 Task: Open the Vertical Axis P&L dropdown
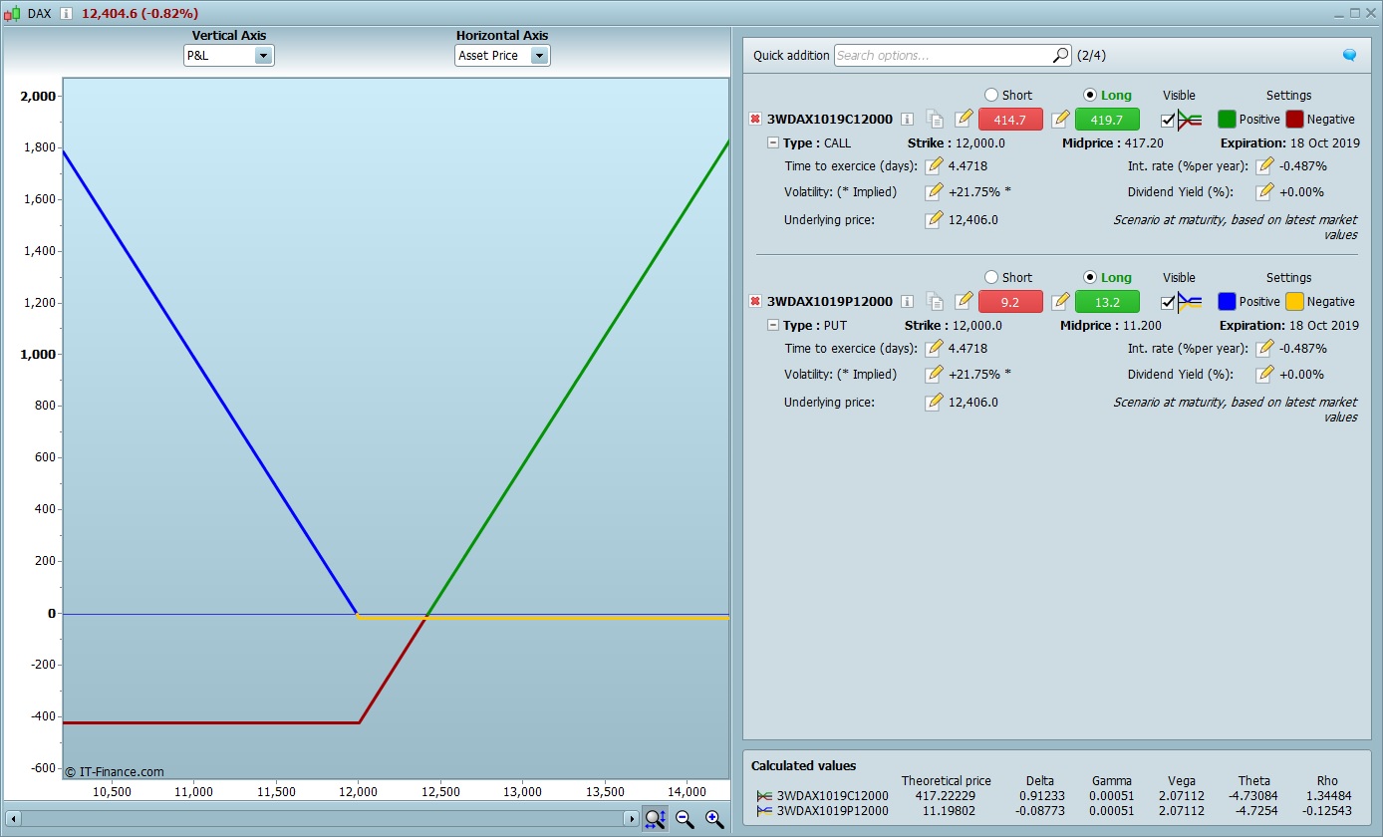[x=229, y=56]
